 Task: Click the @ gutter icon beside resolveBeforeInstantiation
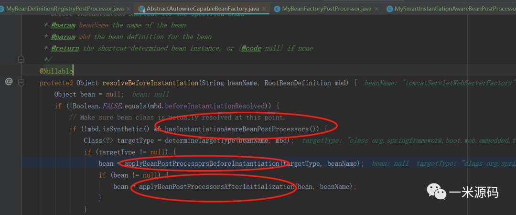pos(9,82)
